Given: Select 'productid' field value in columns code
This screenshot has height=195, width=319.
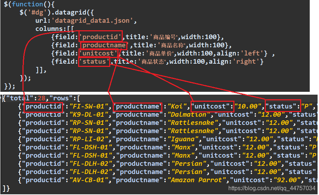Looking at the screenshot, I should click(x=100, y=37).
